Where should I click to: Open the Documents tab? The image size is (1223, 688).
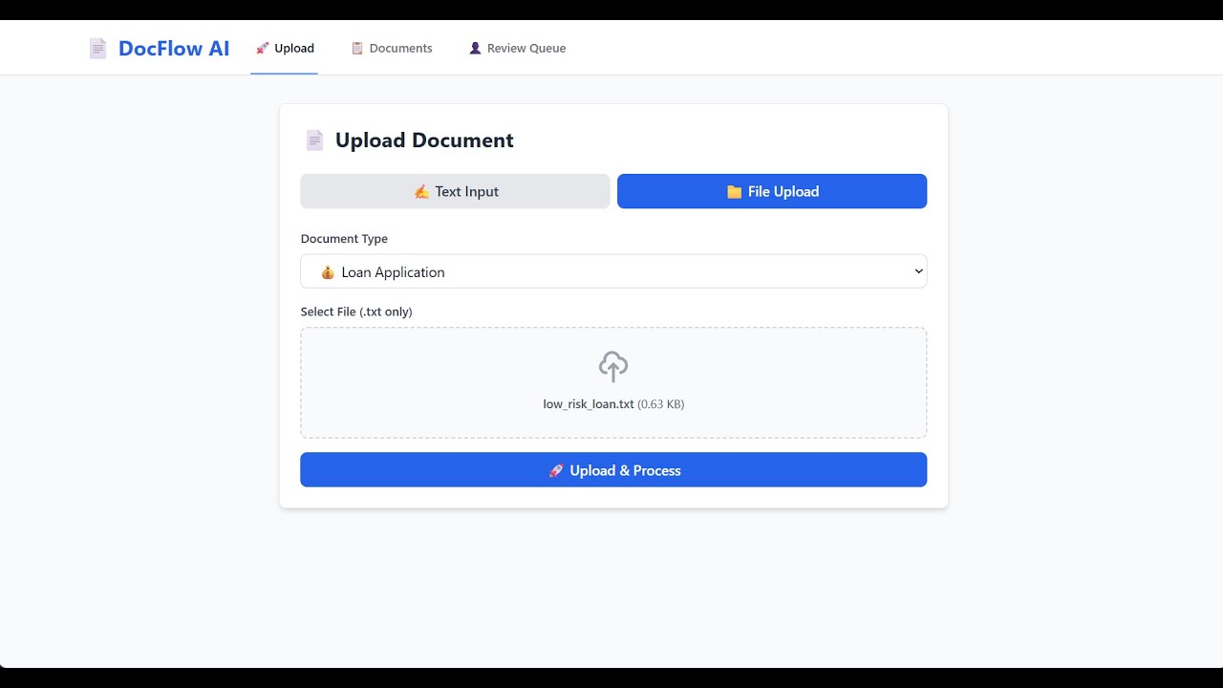(392, 48)
